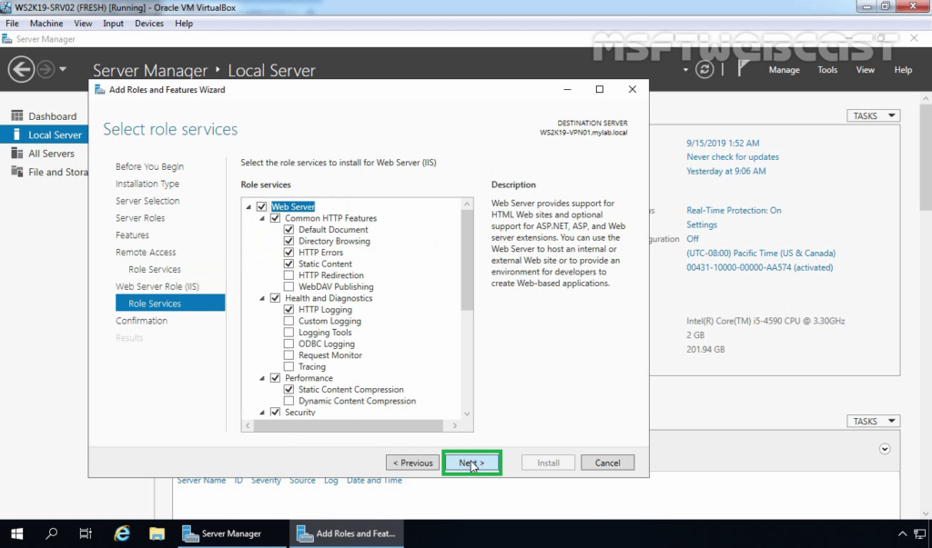The width and height of the screenshot is (932, 548).
Task: Collapse the Health and Diagnostics node
Action: [262, 299]
